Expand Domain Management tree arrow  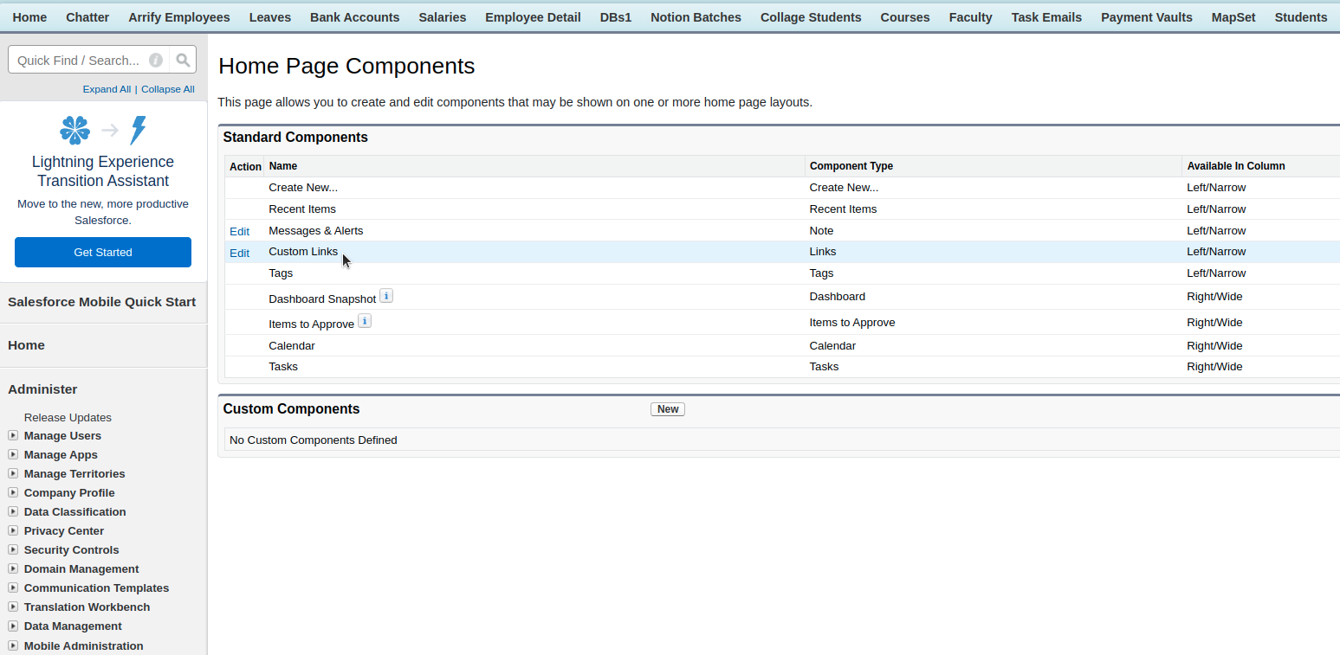tap(13, 568)
